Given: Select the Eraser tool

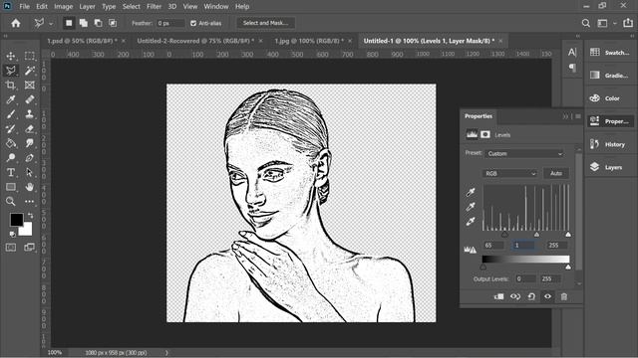Looking at the screenshot, I should tap(29, 129).
